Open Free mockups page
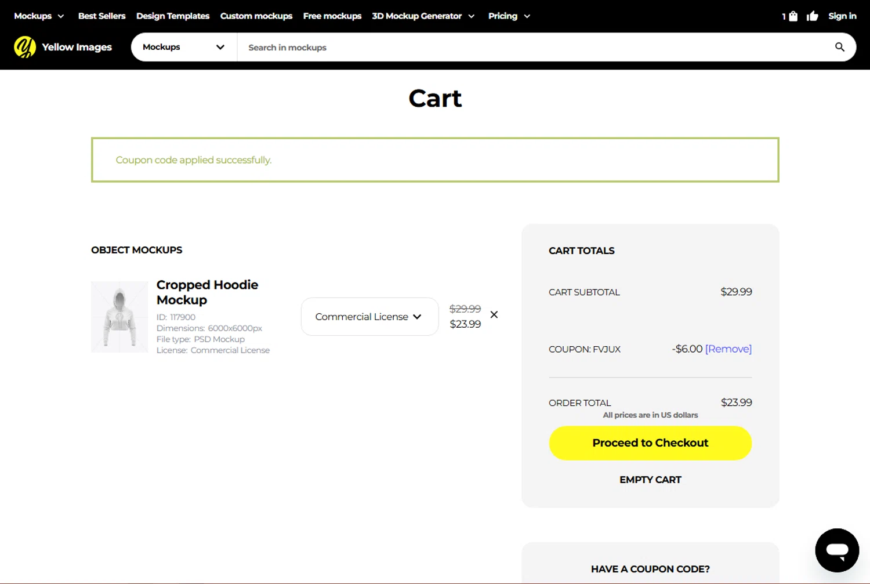This screenshot has width=870, height=584. 332,16
